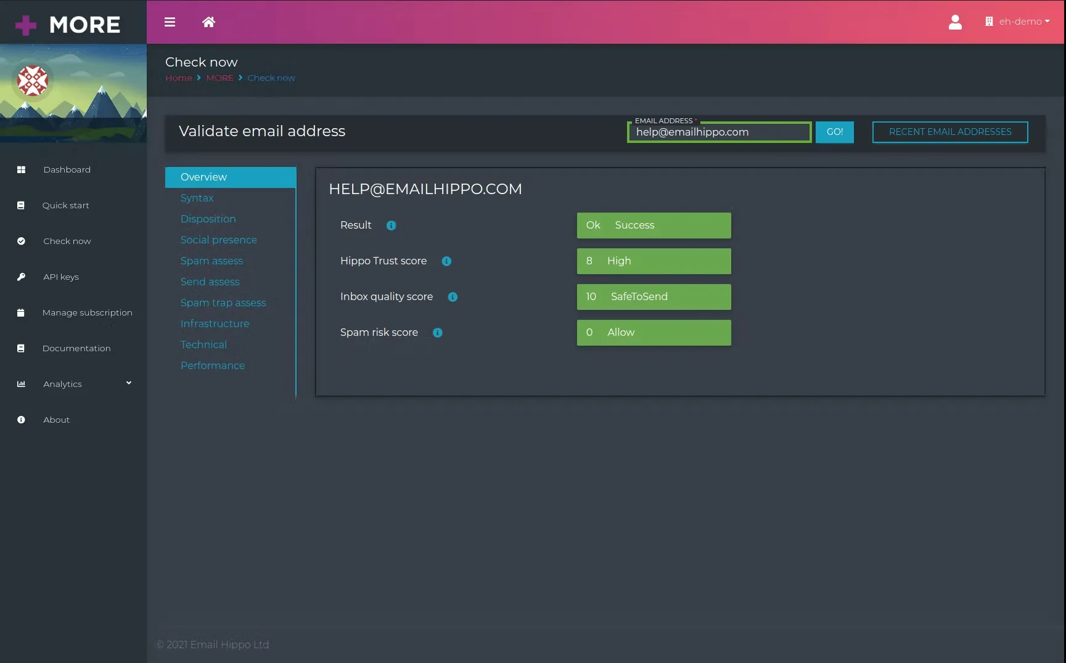The width and height of the screenshot is (1066, 663).
Task: Click the home icon in the top bar
Action: (x=208, y=22)
